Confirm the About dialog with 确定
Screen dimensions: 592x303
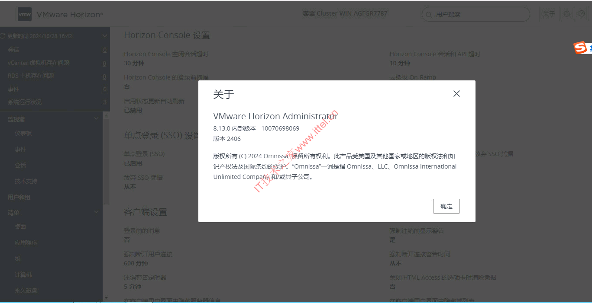coord(446,206)
